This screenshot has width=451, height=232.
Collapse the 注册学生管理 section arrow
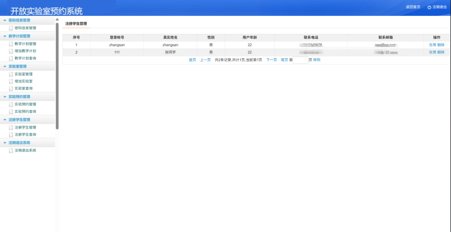5,120
